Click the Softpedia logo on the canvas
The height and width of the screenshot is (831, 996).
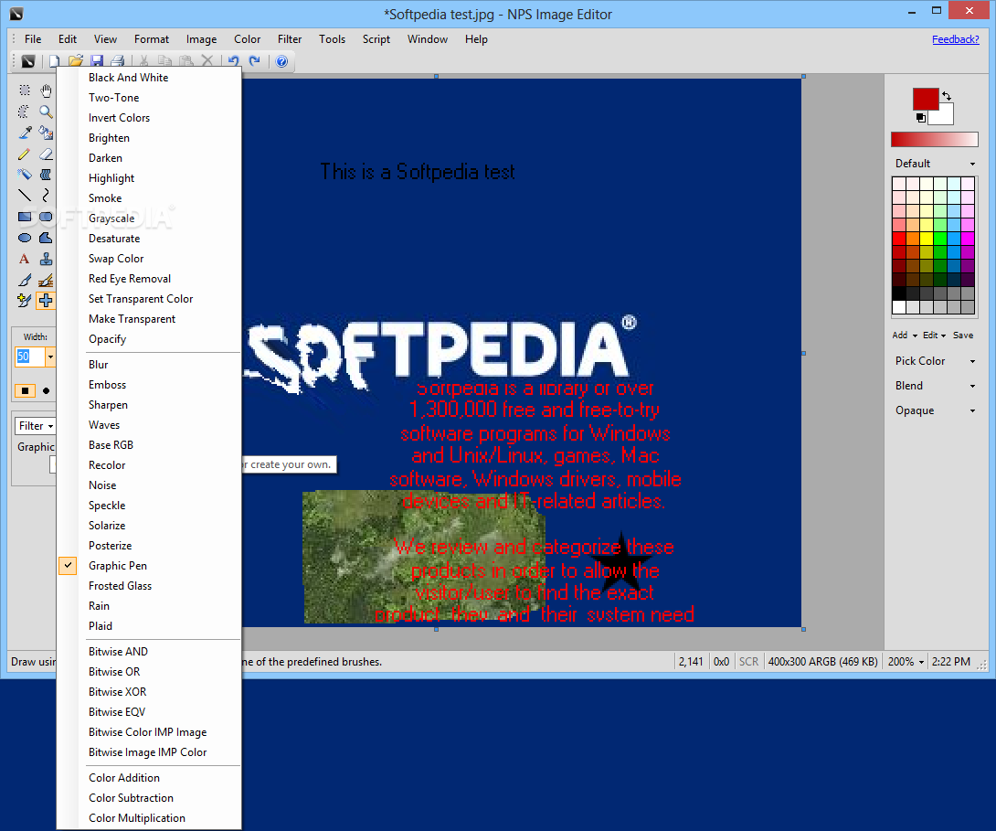pos(440,353)
